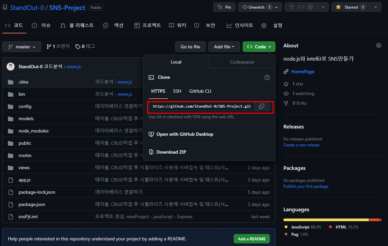Select the GitHub CLI clone option
This screenshot has width=388, height=246.
coord(200,91)
